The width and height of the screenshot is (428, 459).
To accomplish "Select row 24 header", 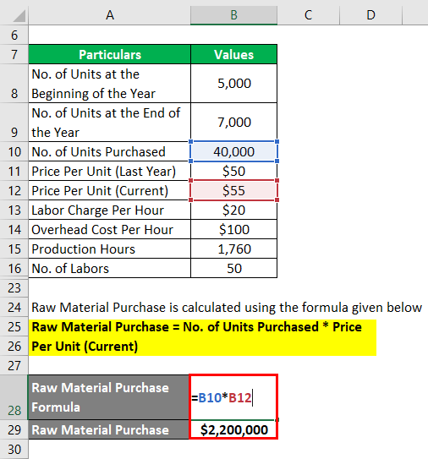I will [x=14, y=308].
